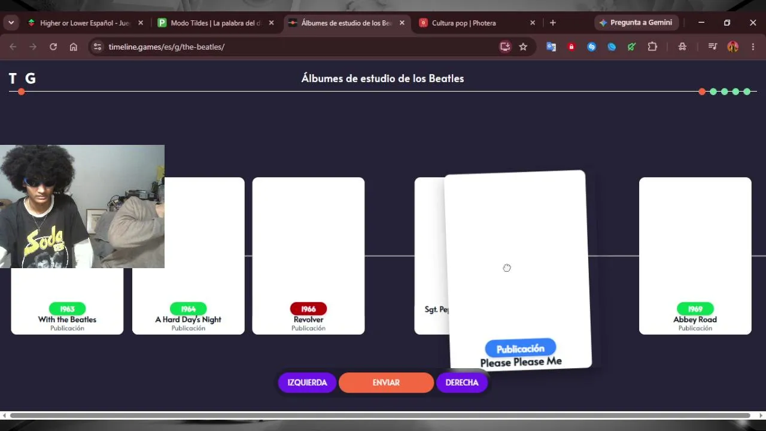Click the page title Álbumes de estudio de los Beatles
The width and height of the screenshot is (766, 431).
coord(382,78)
